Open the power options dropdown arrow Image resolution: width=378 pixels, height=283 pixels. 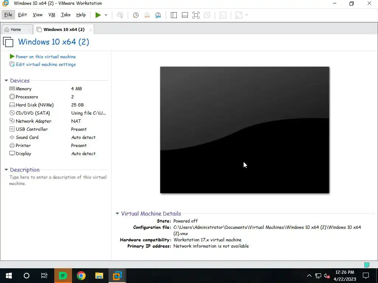pyautogui.click(x=106, y=15)
